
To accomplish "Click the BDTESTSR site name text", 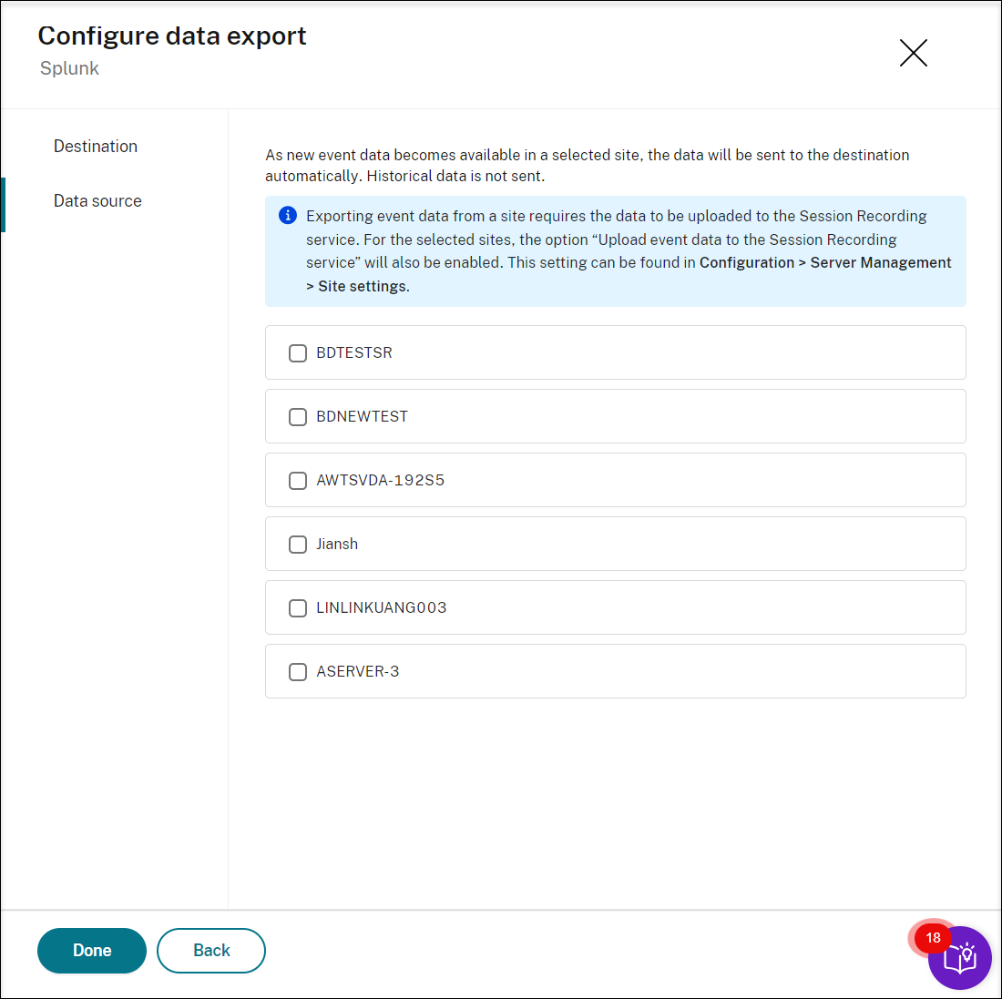I will (x=354, y=353).
